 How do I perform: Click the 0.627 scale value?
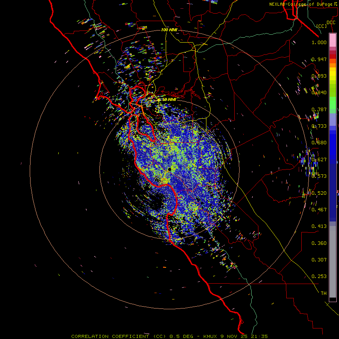tap(319, 160)
